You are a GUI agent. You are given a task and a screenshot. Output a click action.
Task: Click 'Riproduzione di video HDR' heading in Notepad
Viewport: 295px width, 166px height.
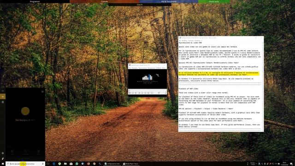pyautogui.click(x=190, y=43)
